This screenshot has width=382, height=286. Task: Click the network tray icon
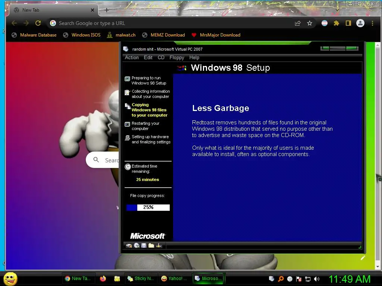[x=308, y=279]
